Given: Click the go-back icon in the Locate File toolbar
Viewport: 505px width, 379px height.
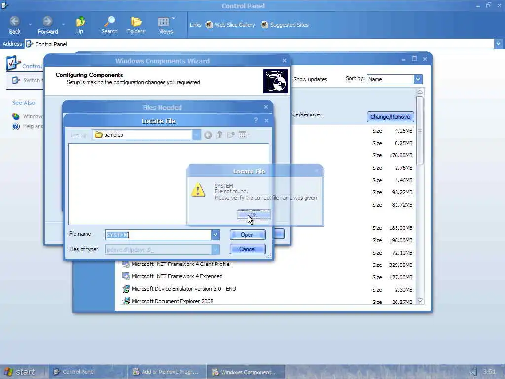Looking at the screenshot, I should [x=208, y=135].
